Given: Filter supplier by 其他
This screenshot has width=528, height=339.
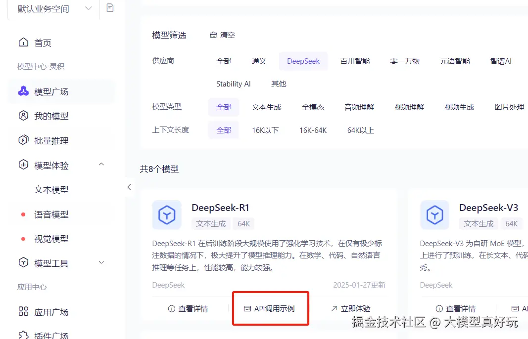Looking at the screenshot, I should pos(279,84).
